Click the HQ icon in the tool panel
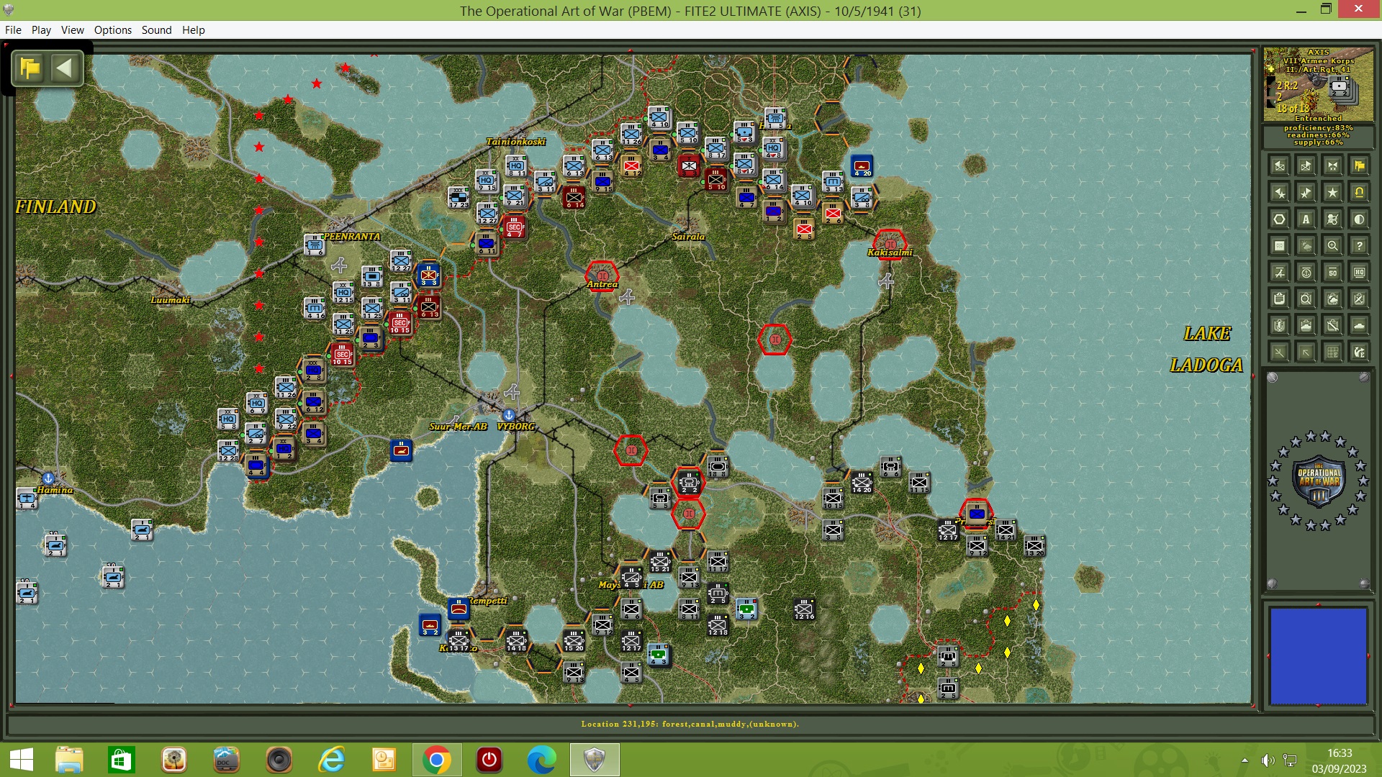The image size is (1382, 777). (1359, 273)
